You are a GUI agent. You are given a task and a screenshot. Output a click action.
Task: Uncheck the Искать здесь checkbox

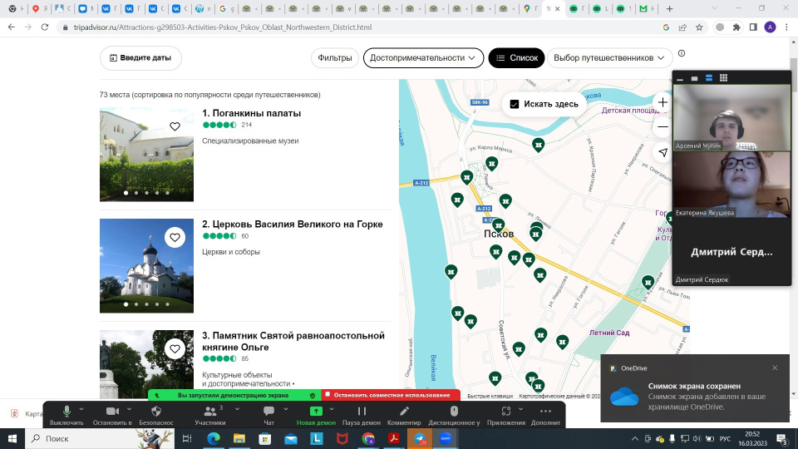pyautogui.click(x=514, y=104)
